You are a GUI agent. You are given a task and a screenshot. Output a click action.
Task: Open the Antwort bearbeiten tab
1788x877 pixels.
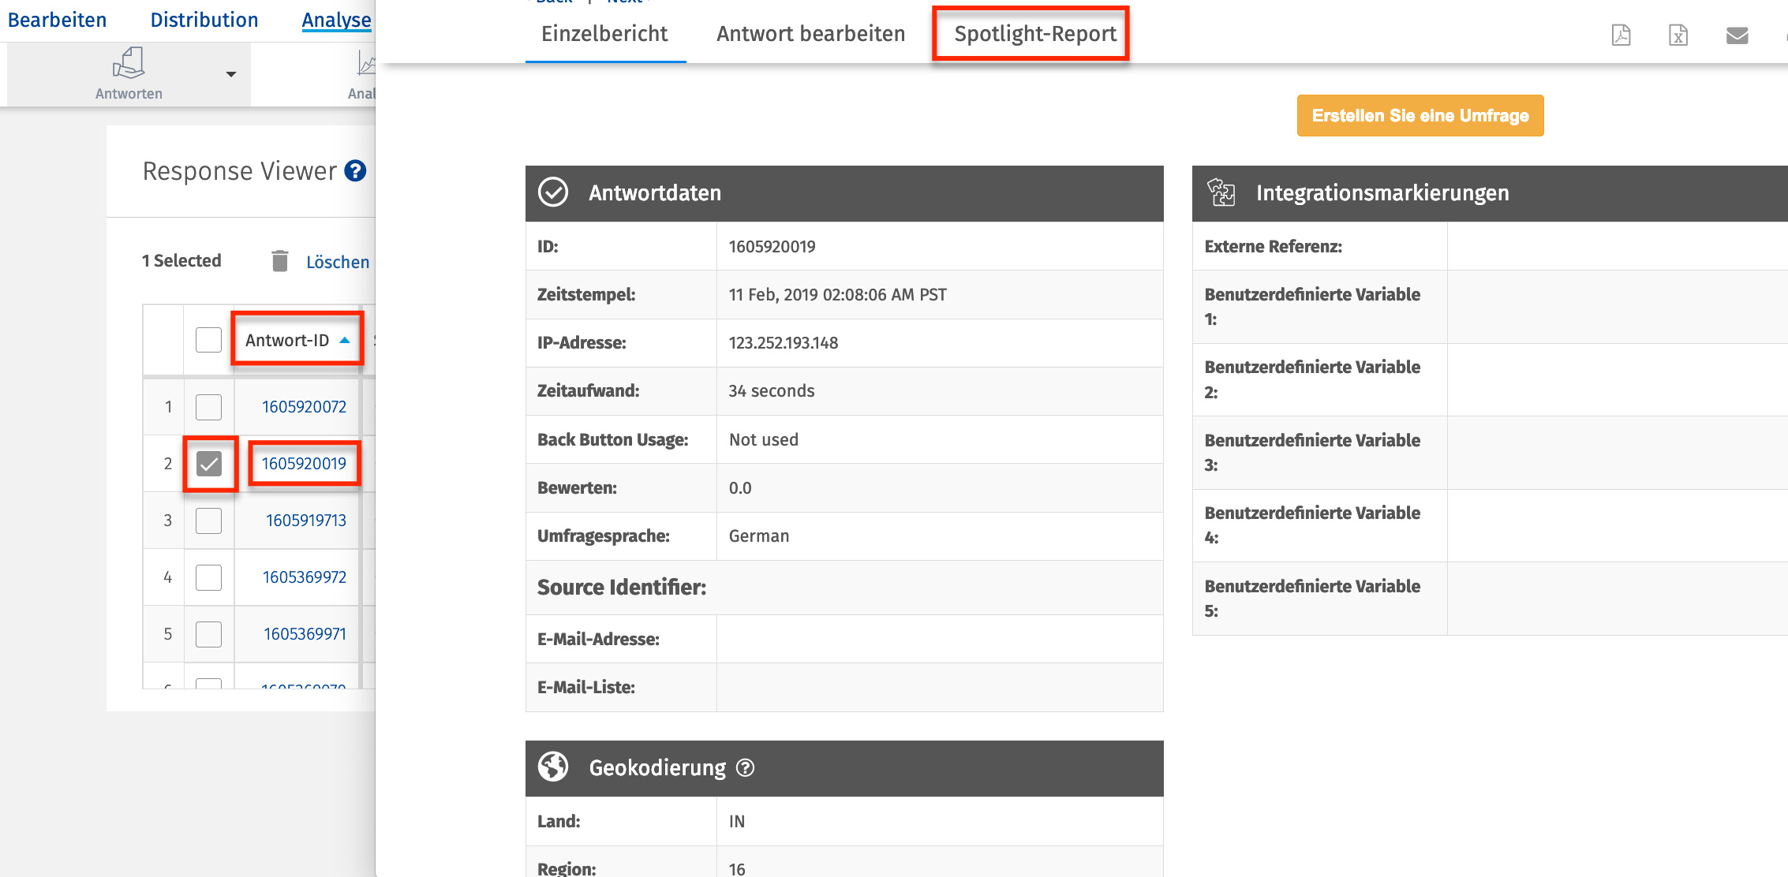pos(810,34)
